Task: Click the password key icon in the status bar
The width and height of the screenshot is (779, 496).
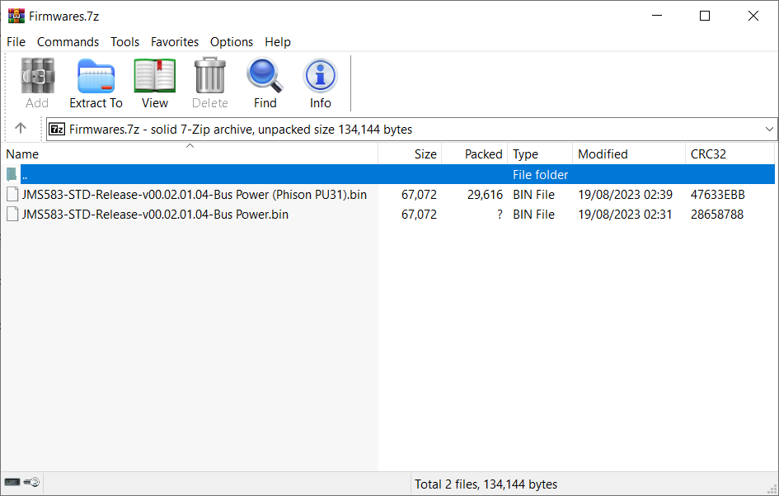Action: click(31, 482)
